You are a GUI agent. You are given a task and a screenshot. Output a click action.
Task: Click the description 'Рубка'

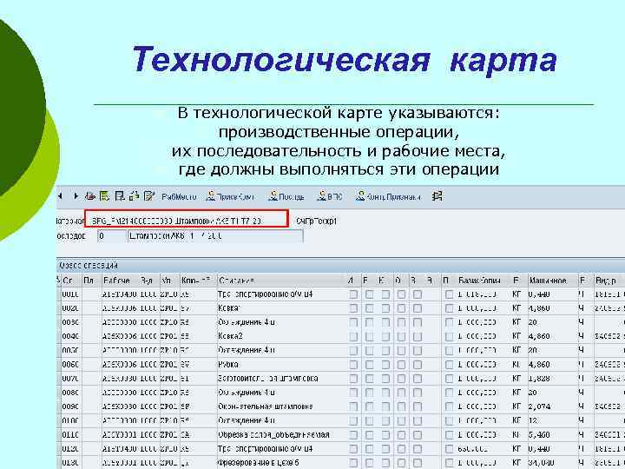pos(228,365)
